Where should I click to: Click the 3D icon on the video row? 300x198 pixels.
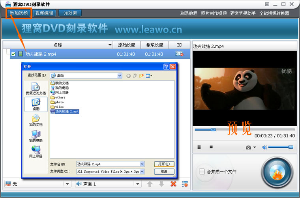(x=179, y=54)
